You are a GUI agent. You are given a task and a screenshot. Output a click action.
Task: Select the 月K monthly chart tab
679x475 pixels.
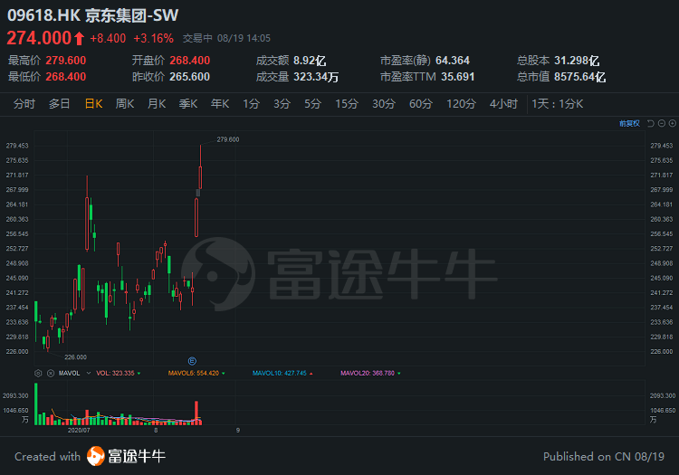[x=157, y=104]
